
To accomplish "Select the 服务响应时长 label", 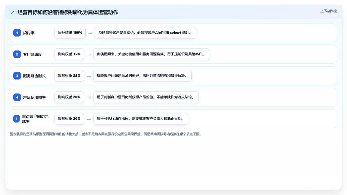I will tap(34, 76).
